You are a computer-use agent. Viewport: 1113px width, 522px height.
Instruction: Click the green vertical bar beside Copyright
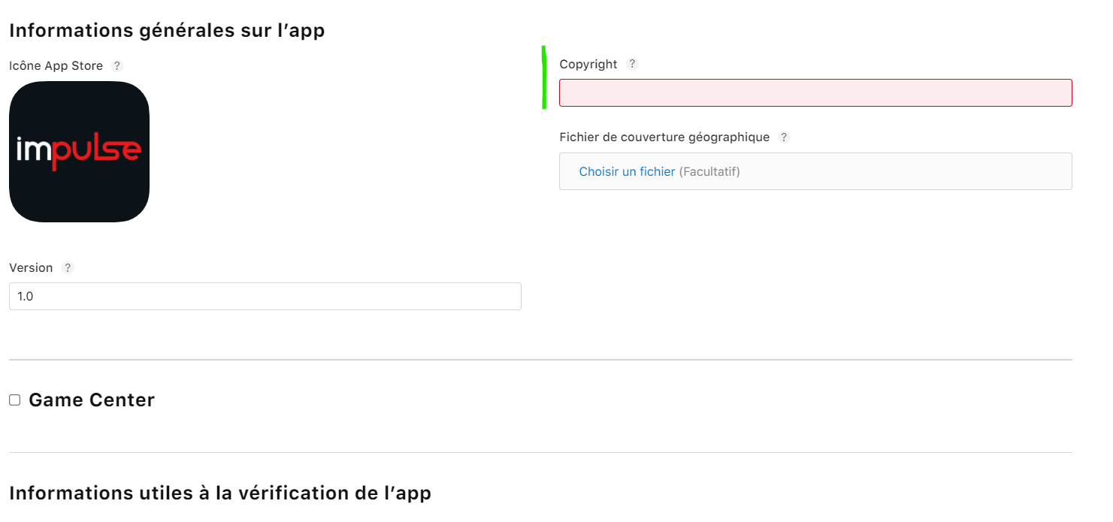tap(543, 77)
